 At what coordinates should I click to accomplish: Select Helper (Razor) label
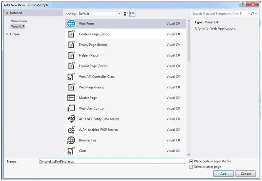(x=89, y=55)
